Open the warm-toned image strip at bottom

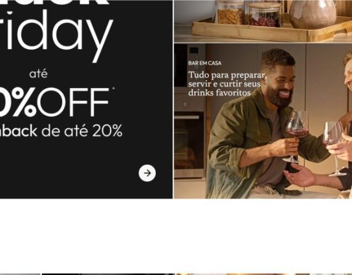[243, 274]
